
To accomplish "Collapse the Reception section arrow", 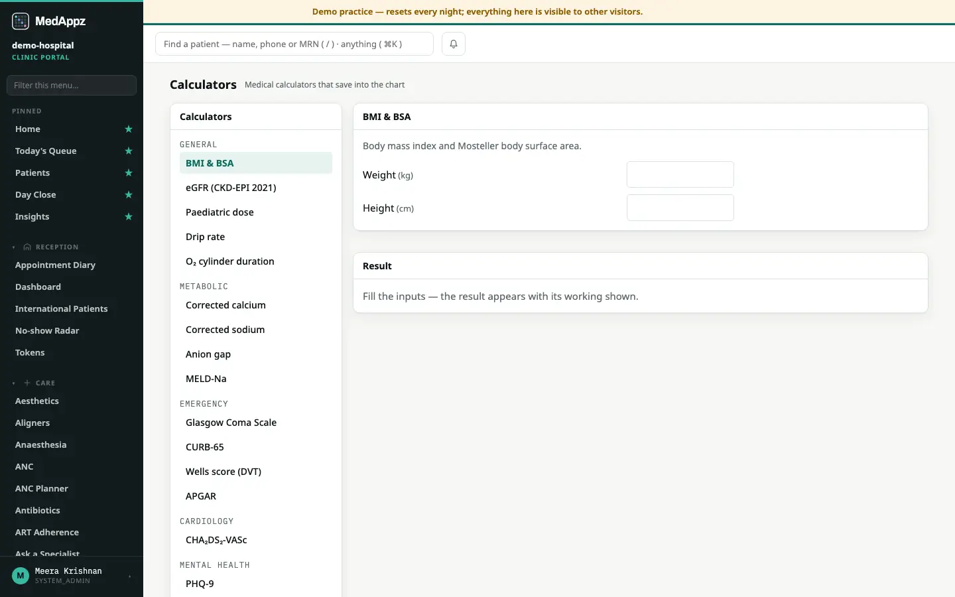I will click(x=14, y=247).
